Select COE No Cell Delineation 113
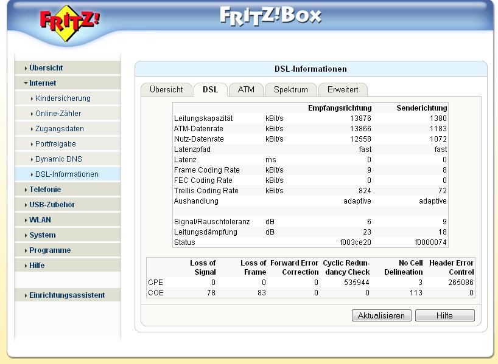This screenshot has width=498, height=364. tap(416, 293)
